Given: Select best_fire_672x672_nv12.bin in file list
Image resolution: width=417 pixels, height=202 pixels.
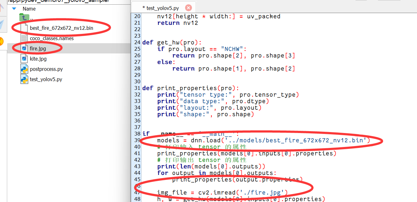Looking at the screenshot, I should point(61,28).
